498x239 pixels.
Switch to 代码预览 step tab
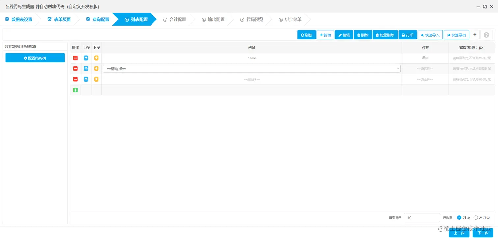pos(252,19)
